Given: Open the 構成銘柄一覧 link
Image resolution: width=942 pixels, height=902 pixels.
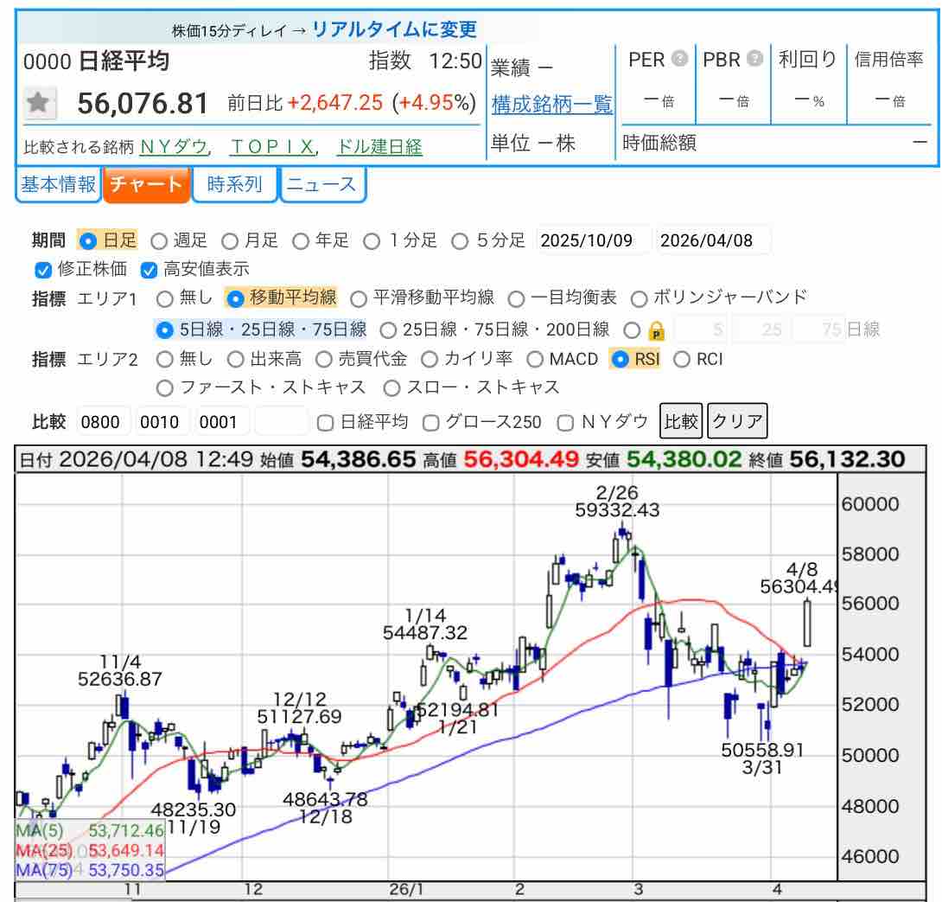Looking at the screenshot, I should pos(551,105).
